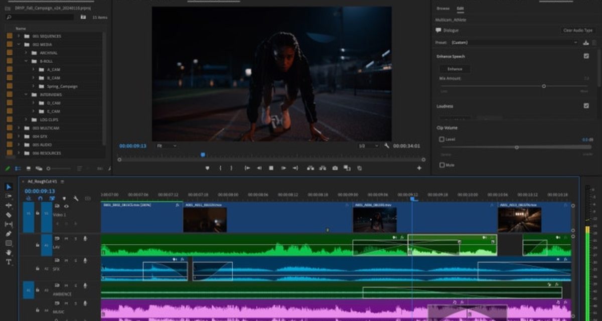Add a marker in the Program Monitor
602x321 pixels.
207,168
